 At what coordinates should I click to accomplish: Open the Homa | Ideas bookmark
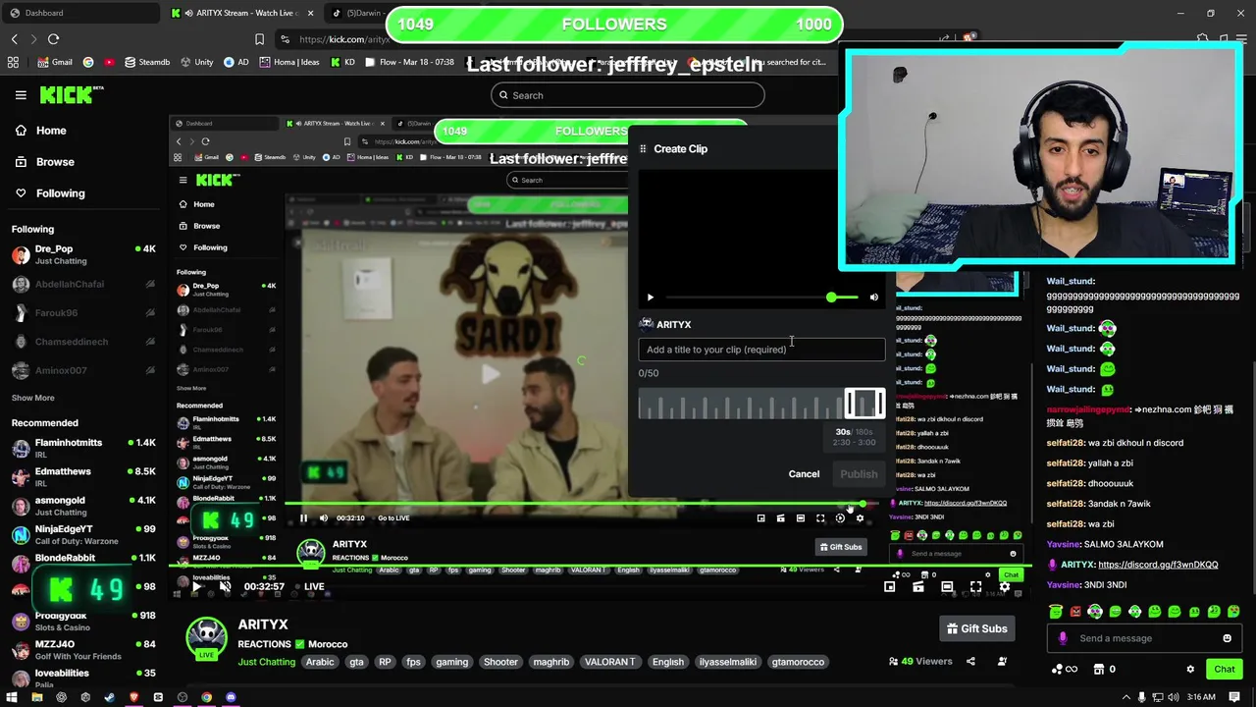tap(288, 62)
